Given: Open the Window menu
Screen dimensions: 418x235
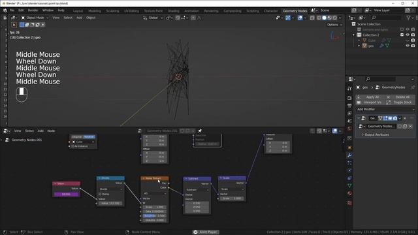Looking at the screenshot, I should pos(48,10).
